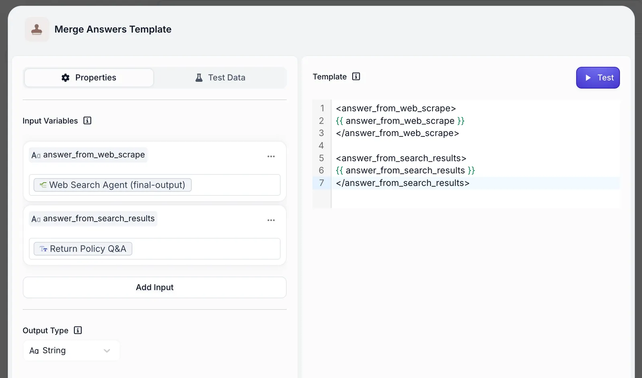This screenshot has height=378, width=642.
Task: Run the template with the Test button
Action: coord(598,77)
